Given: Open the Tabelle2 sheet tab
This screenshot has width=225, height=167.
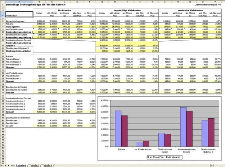Looking at the screenshot, I should point(34,166).
